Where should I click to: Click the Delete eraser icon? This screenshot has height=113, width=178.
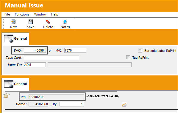pyautogui.click(x=48, y=22)
